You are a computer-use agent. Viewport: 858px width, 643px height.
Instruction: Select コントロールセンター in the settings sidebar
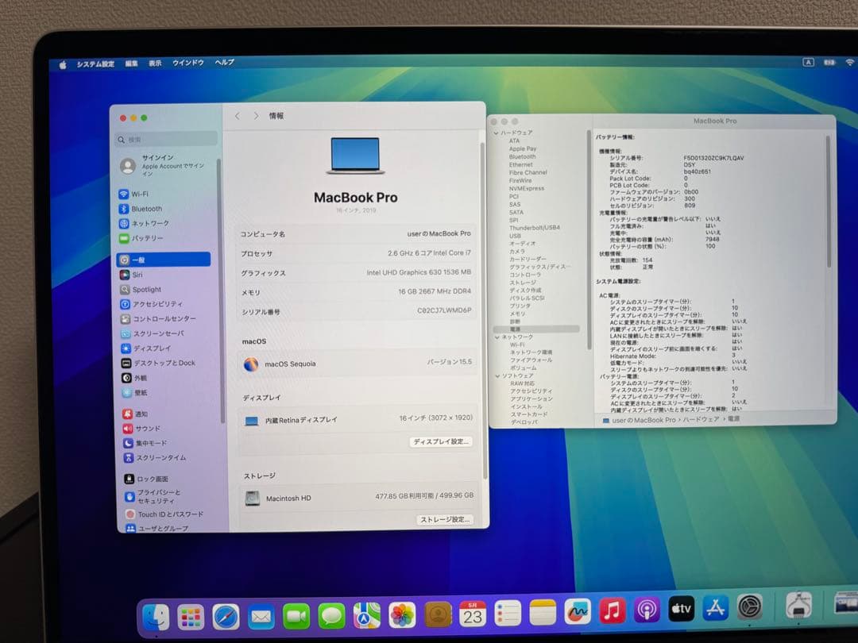pyautogui.click(x=158, y=319)
